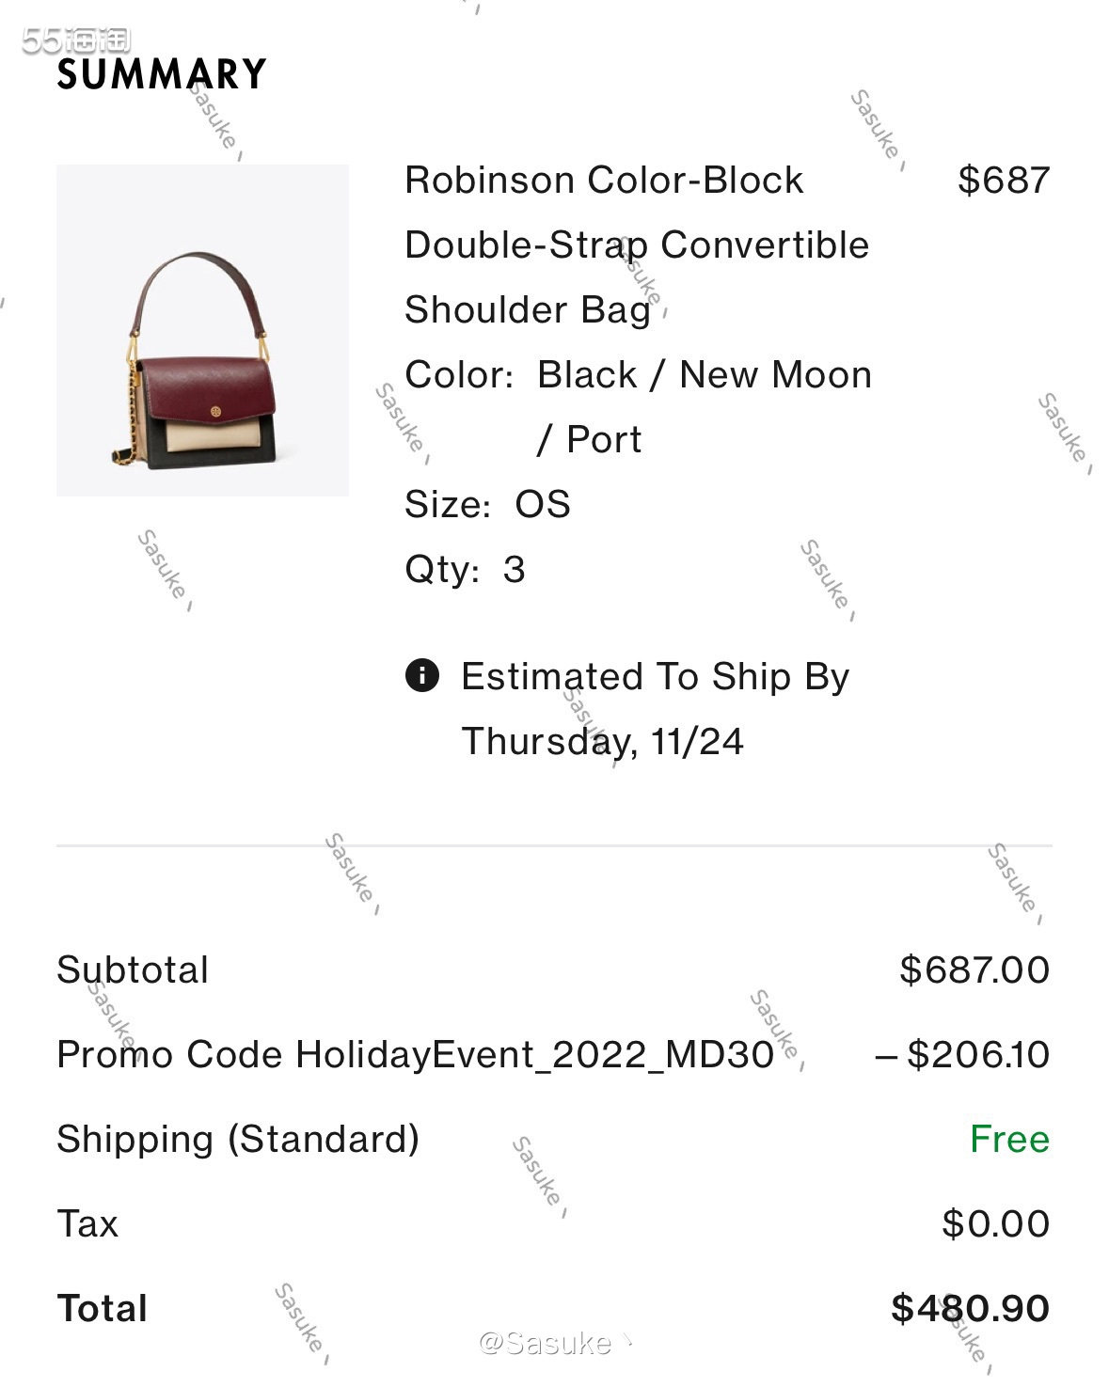
Task: Click the Color: Black / New Moon line
Action: (x=638, y=374)
